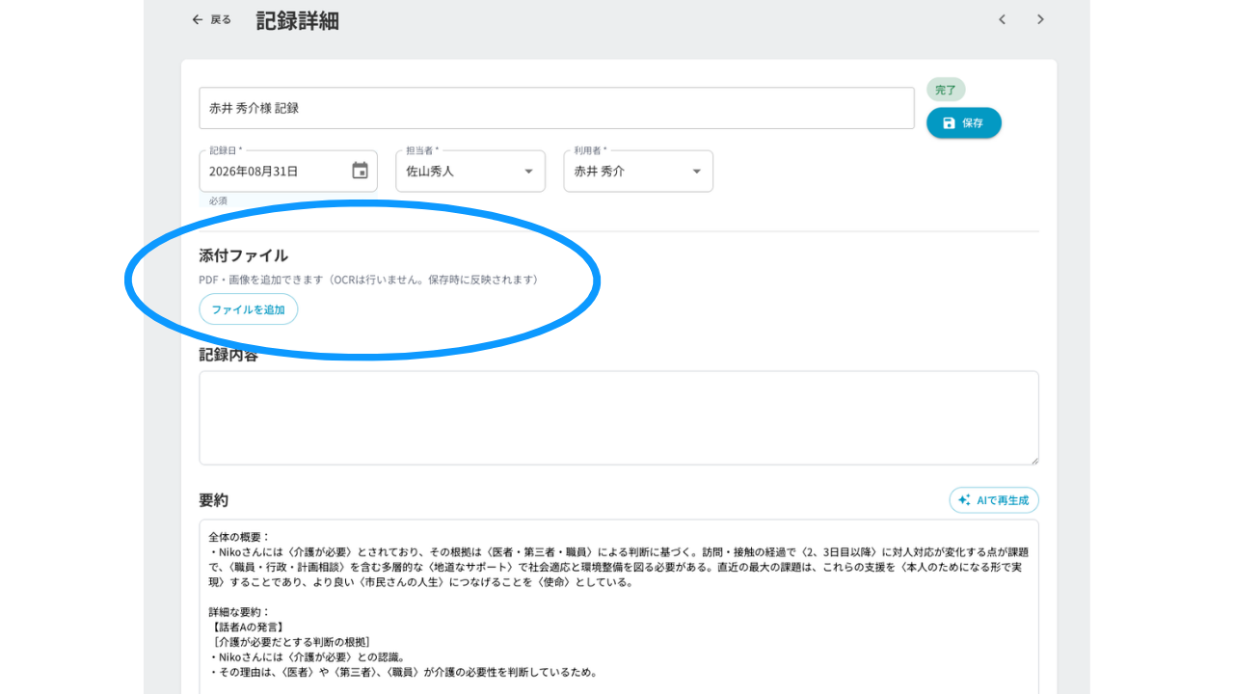Viewport: 1234px width, 694px height.
Task: Open the 赤井 秀介 user combo box
Action: click(638, 172)
